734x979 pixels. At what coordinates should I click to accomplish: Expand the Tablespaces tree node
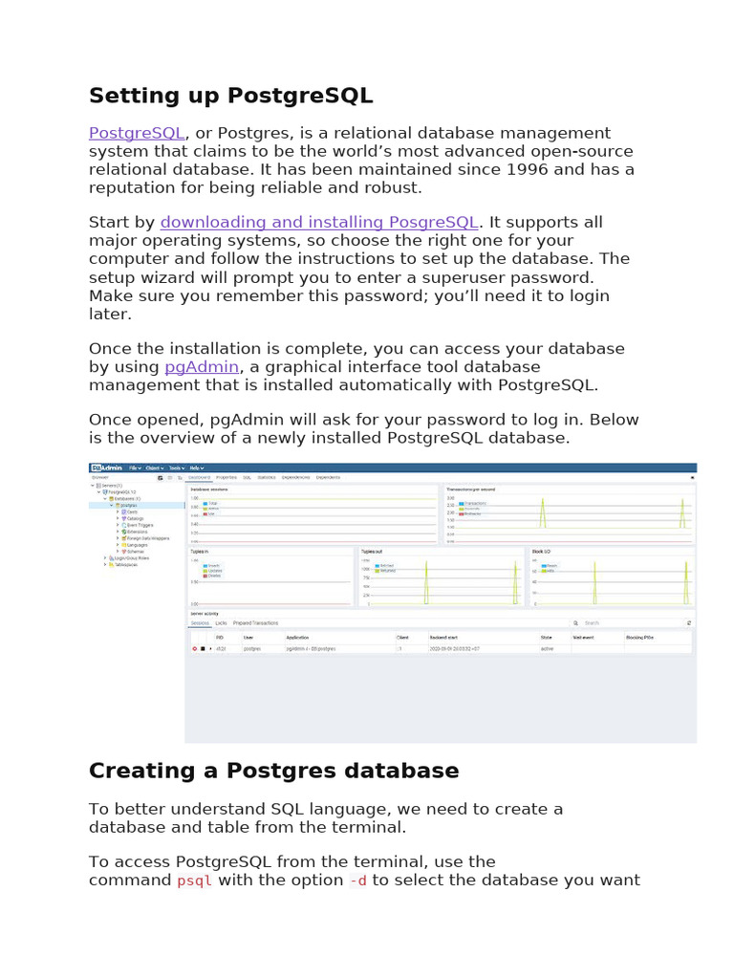105,564
